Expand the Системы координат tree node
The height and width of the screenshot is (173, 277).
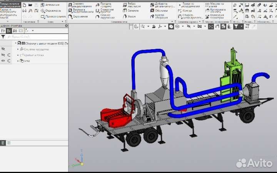[18, 49]
